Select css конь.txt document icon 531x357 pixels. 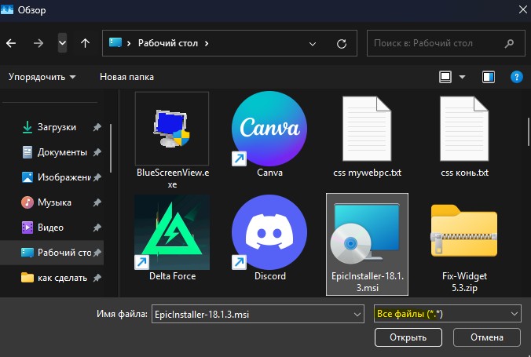pyautogui.click(x=464, y=129)
